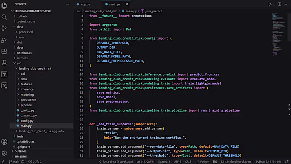Open the run options dropdown arrow

tap(274, 4)
